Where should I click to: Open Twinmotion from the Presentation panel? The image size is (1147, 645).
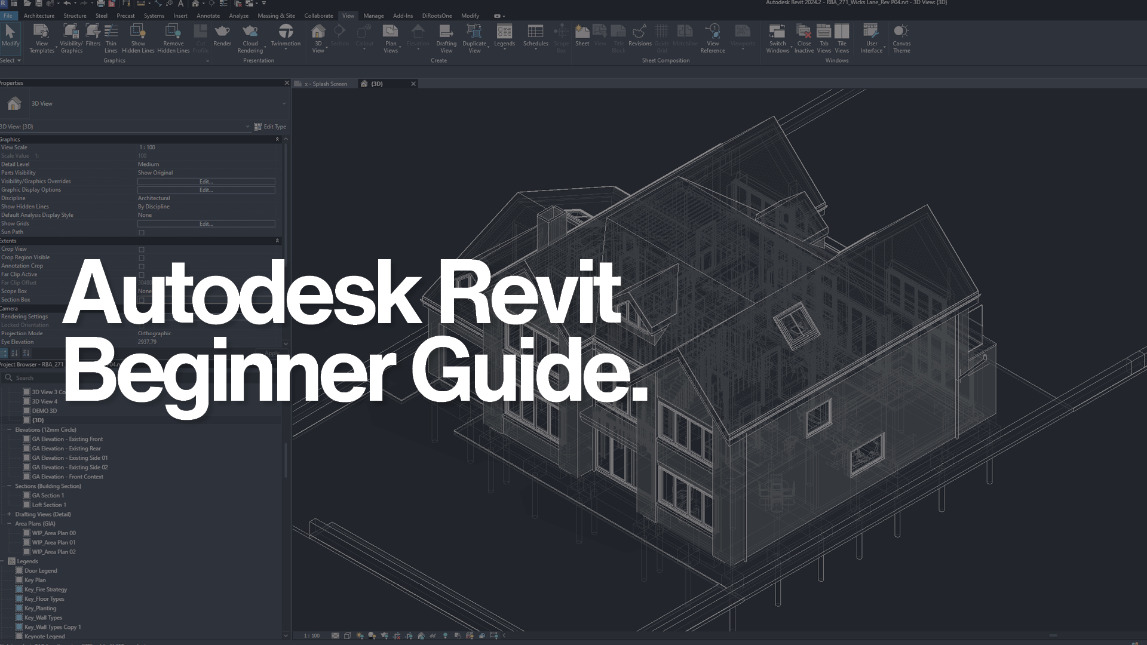point(286,37)
